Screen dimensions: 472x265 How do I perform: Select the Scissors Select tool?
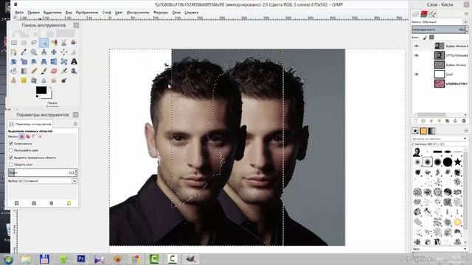(64, 43)
